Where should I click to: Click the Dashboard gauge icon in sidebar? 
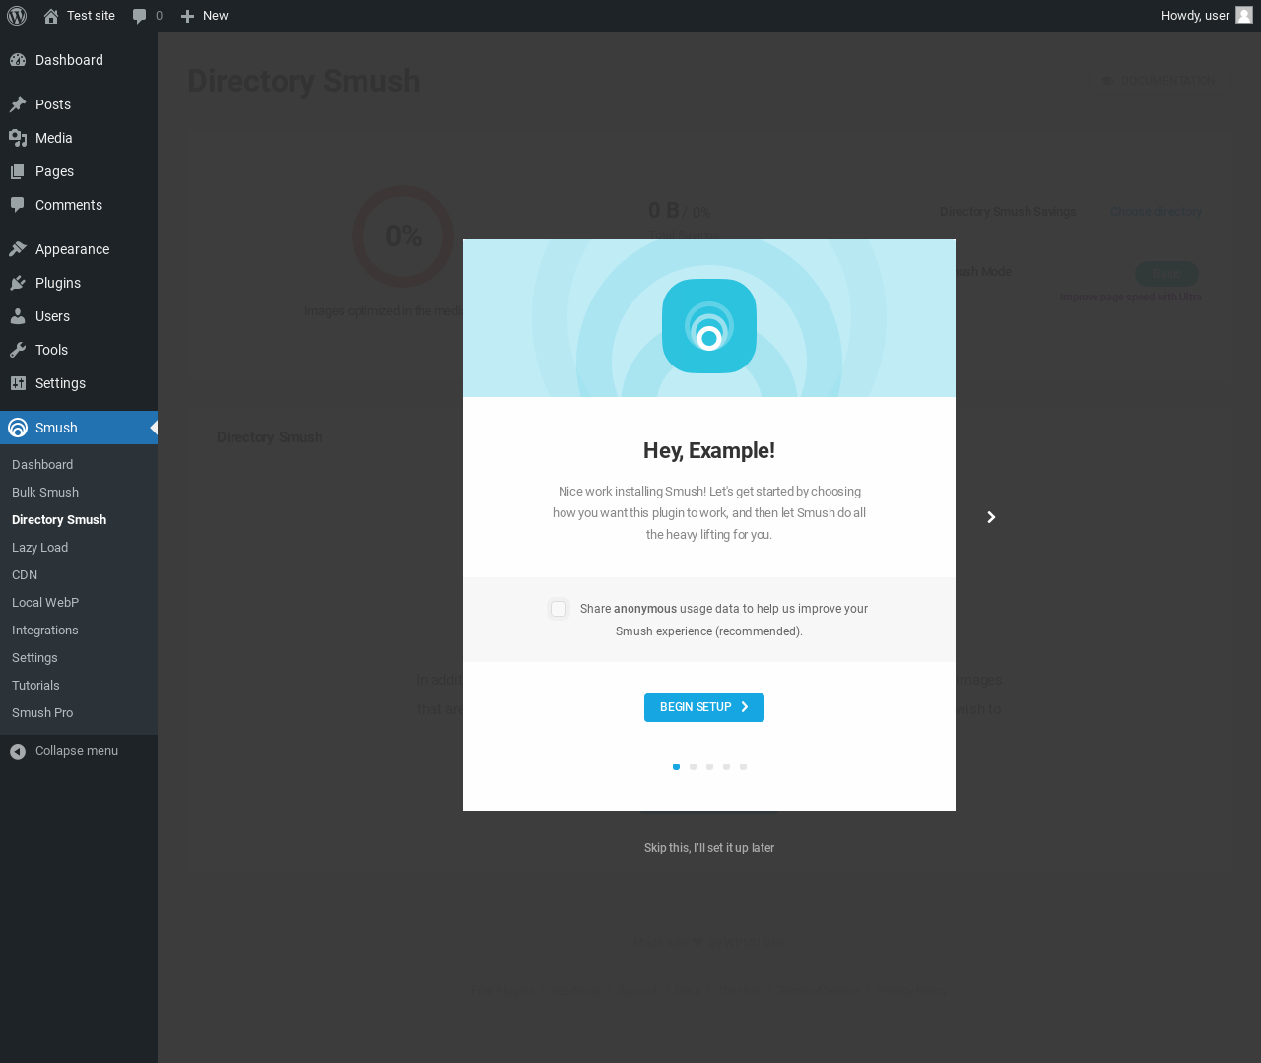pos(18,60)
